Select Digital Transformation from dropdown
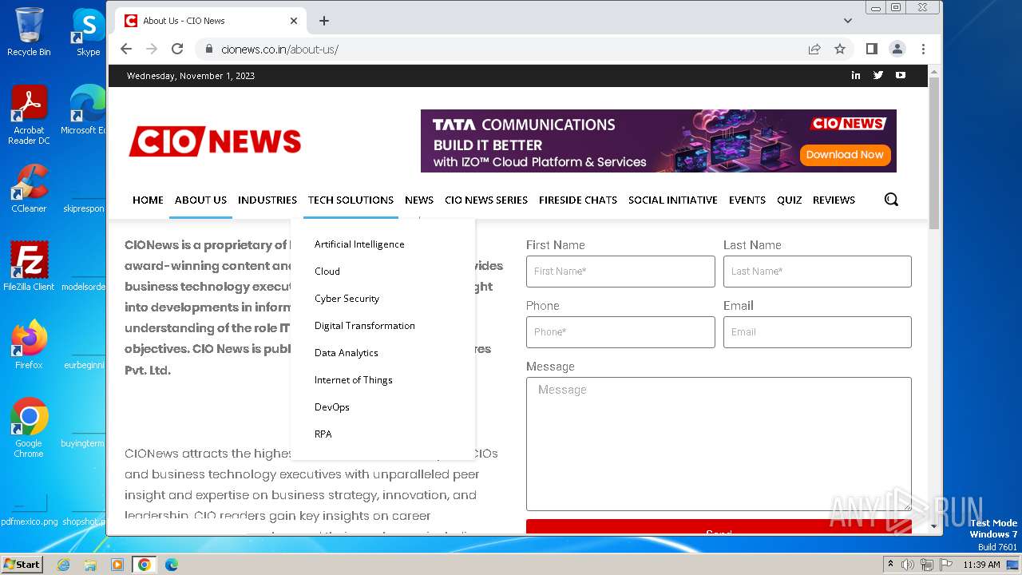 tap(365, 326)
